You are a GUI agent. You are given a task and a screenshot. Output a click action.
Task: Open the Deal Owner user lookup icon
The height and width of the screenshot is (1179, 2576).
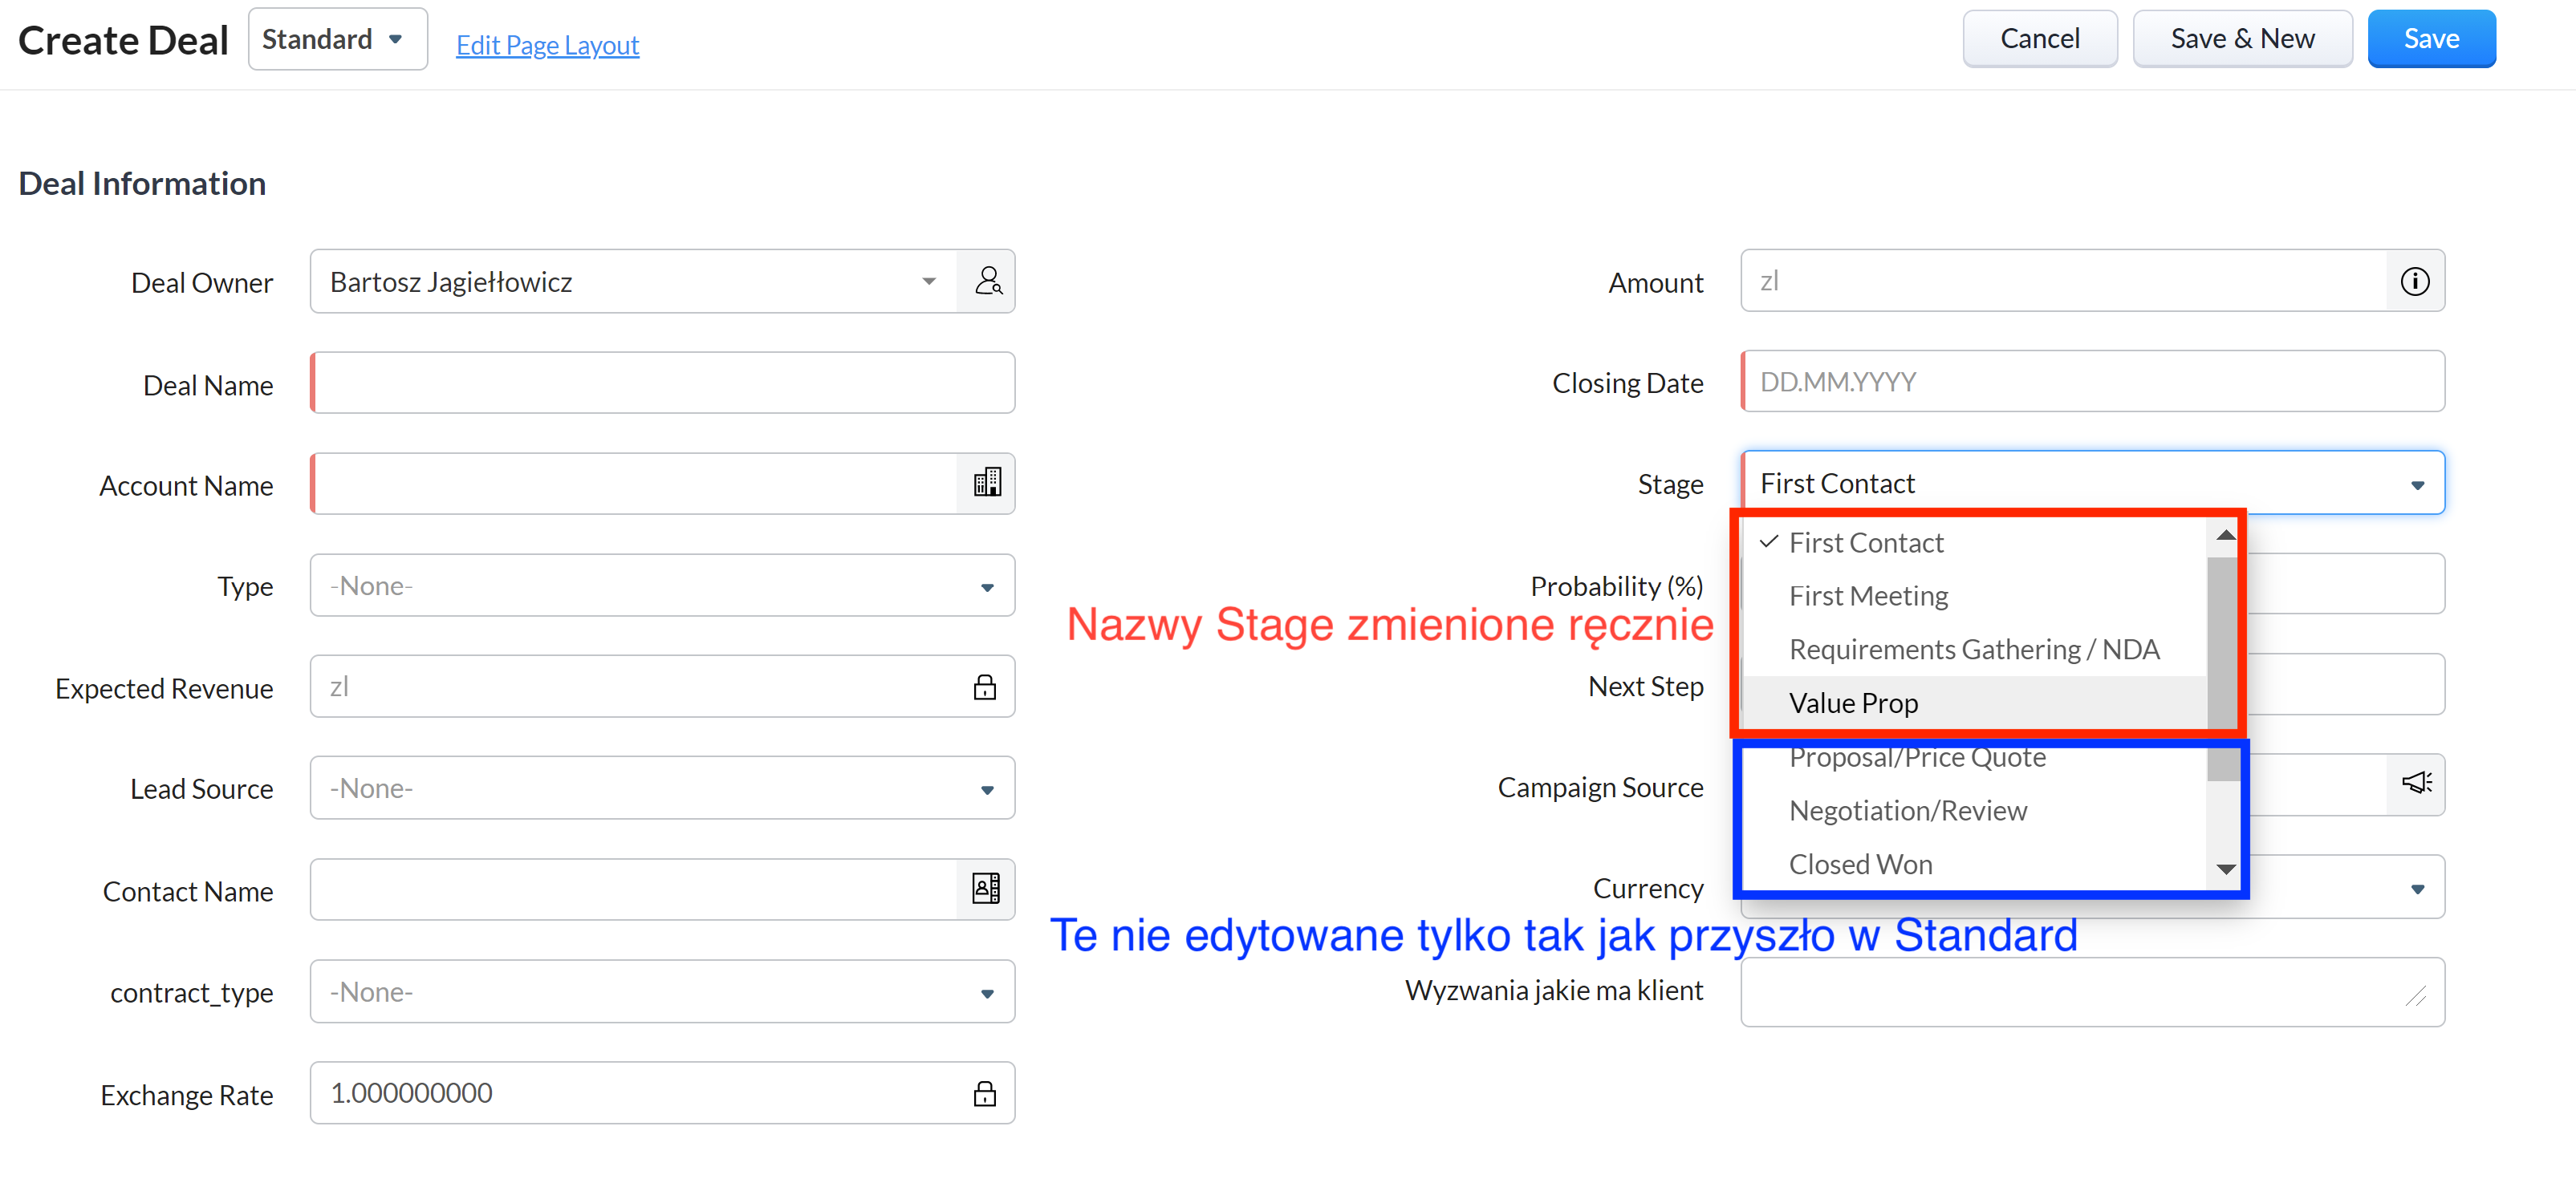tap(987, 282)
